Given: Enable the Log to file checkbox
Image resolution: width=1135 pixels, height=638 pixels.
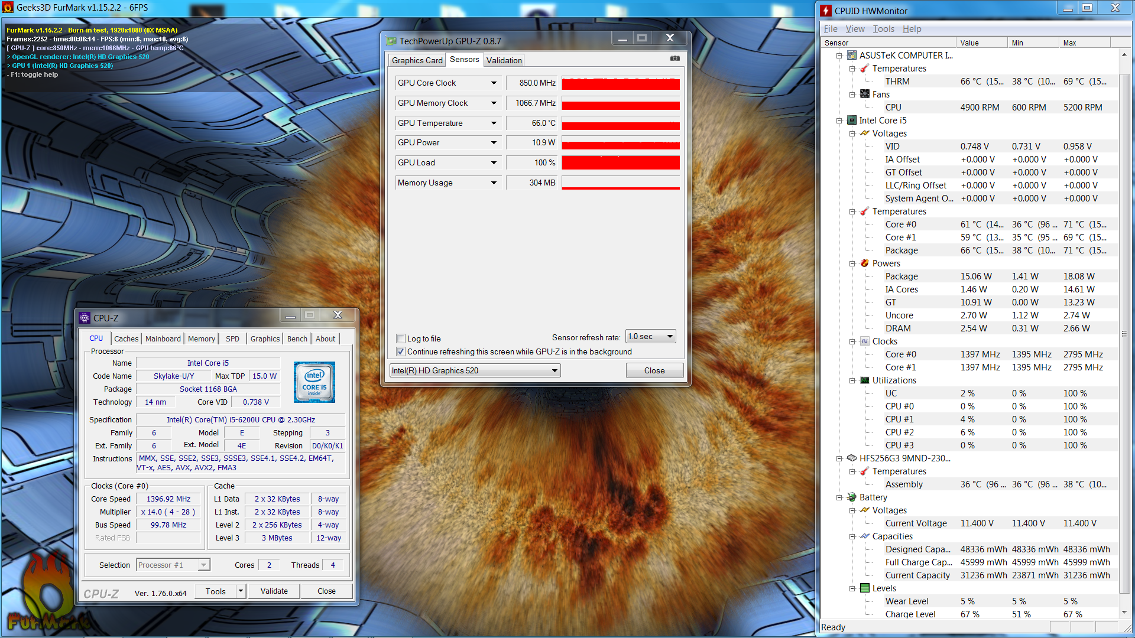Looking at the screenshot, I should click(x=401, y=338).
